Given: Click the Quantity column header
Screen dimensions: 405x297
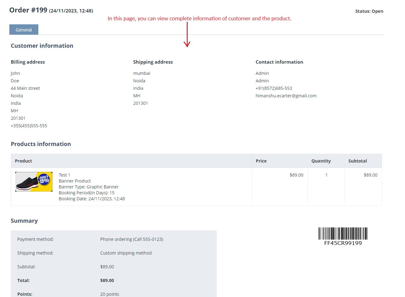Looking at the screenshot, I should point(321,161).
